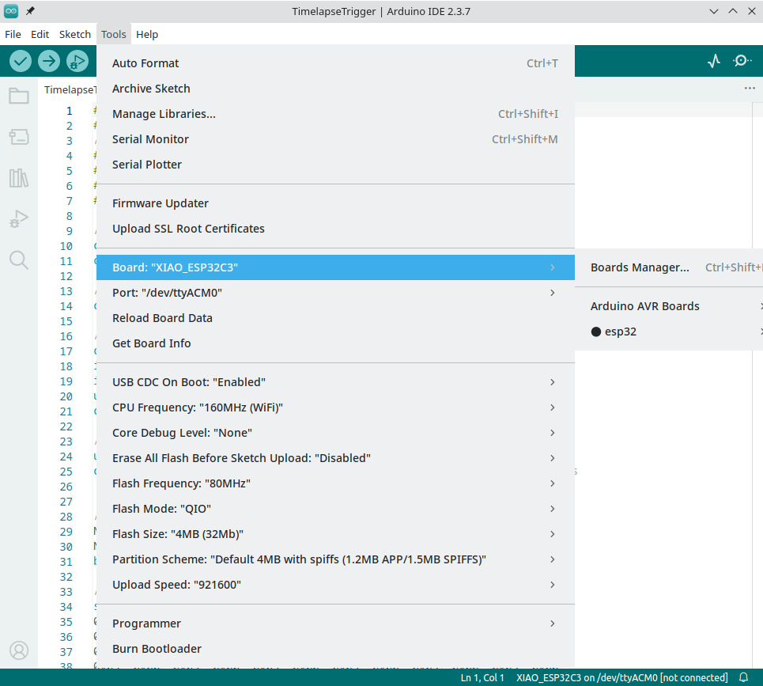Image resolution: width=763 pixels, height=686 pixels.
Task: Open Manage Libraries
Action: pos(335,114)
